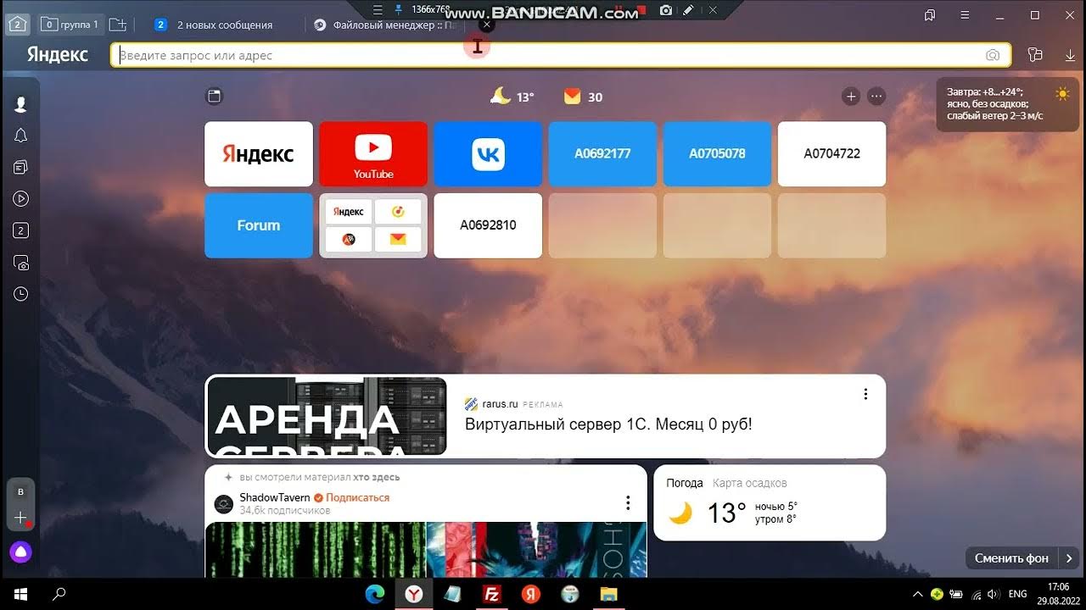This screenshot has width=1086, height=610.
Task: Open the rarus.ru ad options menu
Action: (865, 394)
